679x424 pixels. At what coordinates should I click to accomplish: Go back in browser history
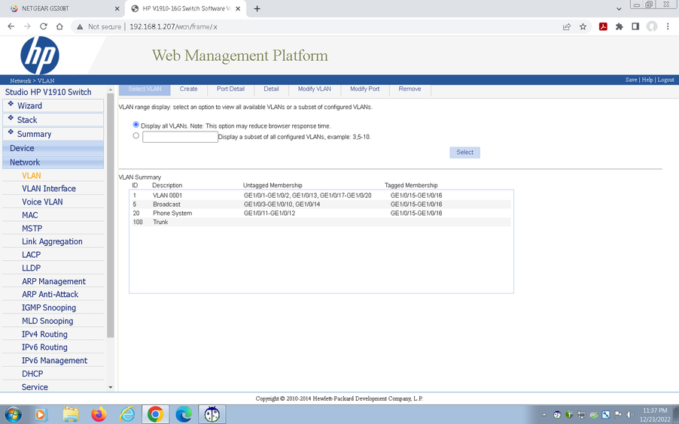11,27
